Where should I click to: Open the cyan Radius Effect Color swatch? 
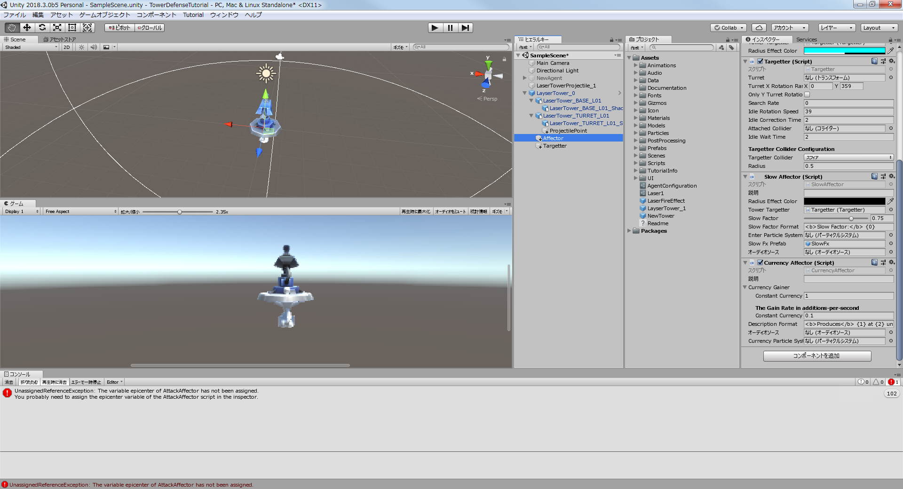click(x=845, y=51)
